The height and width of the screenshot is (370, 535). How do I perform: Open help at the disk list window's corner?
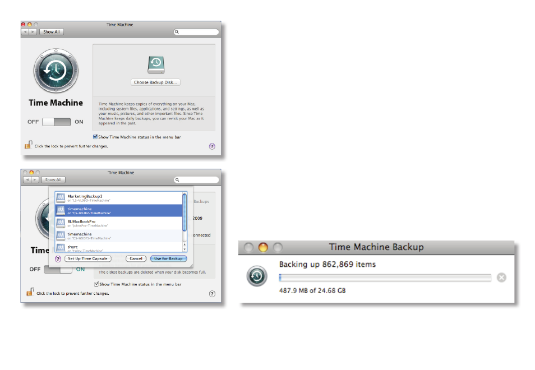tap(212, 294)
